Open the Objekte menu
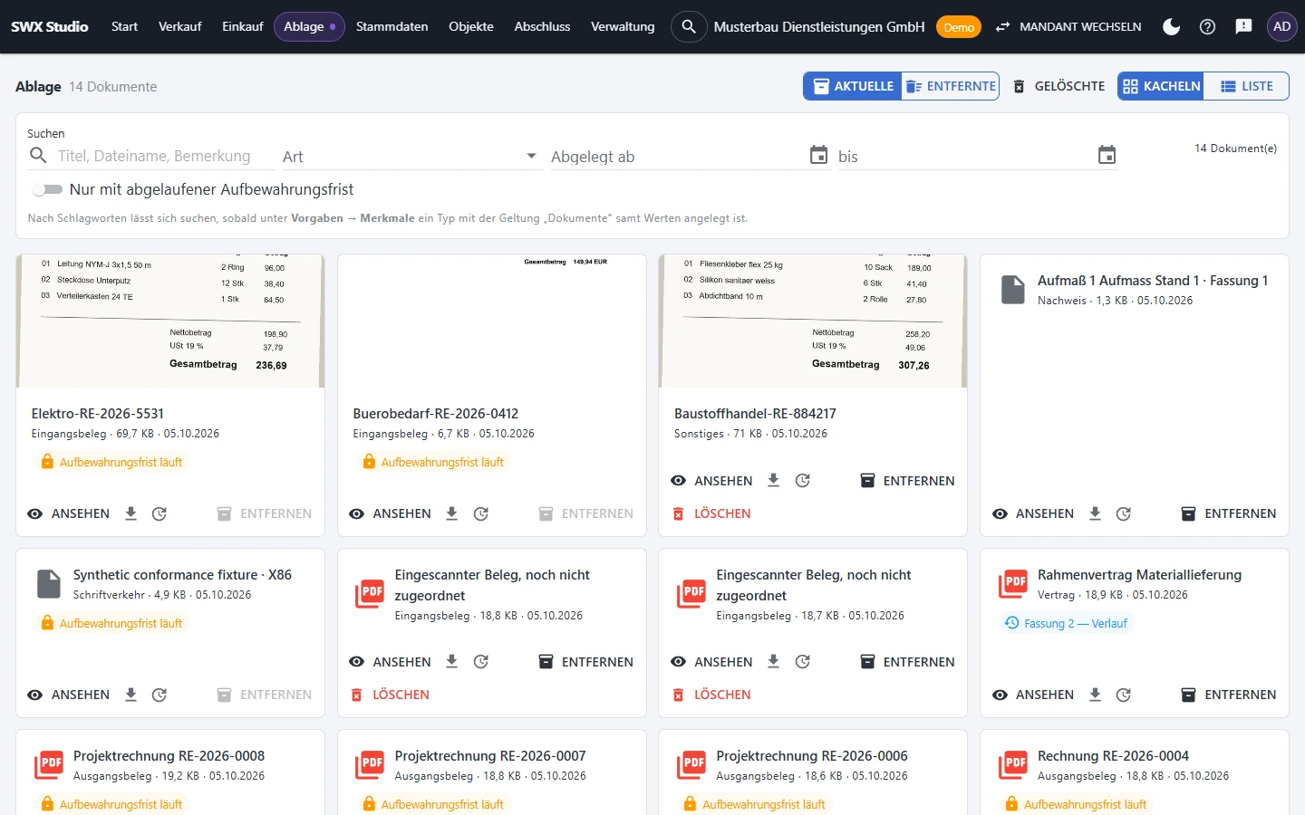The width and height of the screenshot is (1305, 815). [471, 26]
